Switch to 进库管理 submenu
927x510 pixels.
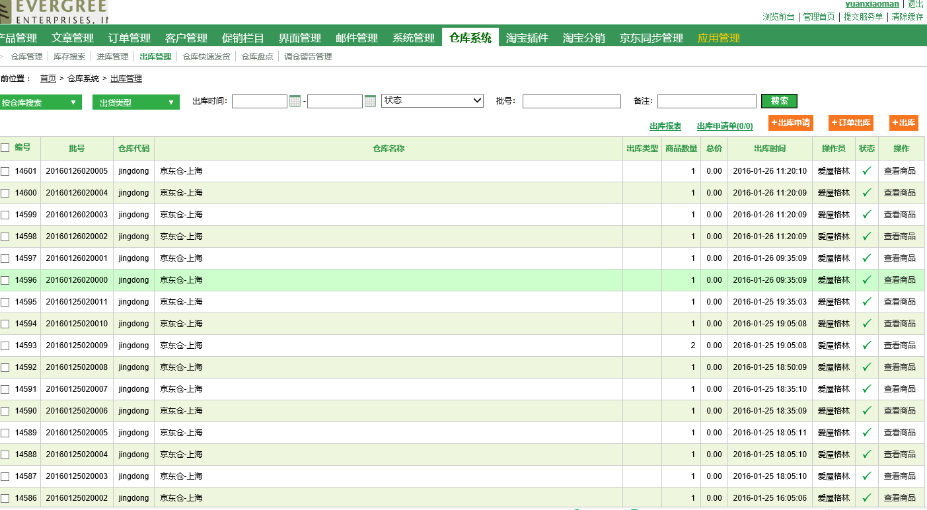tap(112, 57)
